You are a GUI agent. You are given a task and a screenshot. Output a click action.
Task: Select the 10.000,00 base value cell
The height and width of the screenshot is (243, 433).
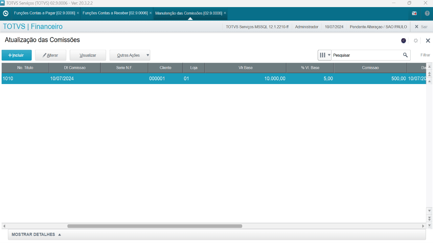[x=246, y=79]
